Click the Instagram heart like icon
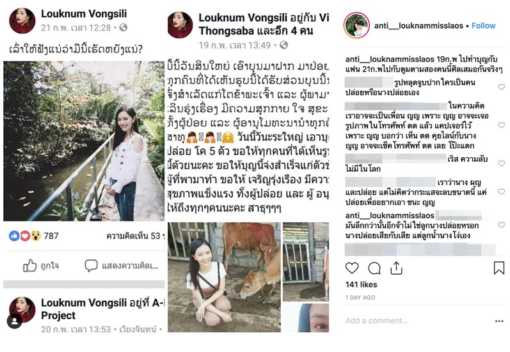The image size is (510, 352). (351, 268)
